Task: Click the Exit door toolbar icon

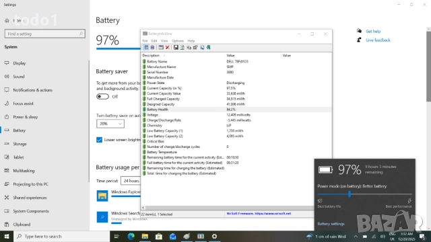Action: click(209, 48)
